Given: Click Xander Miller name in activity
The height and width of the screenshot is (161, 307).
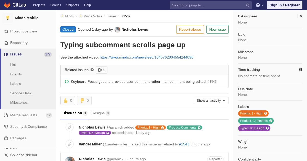Looking at the screenshot, I should click(90, 144).
